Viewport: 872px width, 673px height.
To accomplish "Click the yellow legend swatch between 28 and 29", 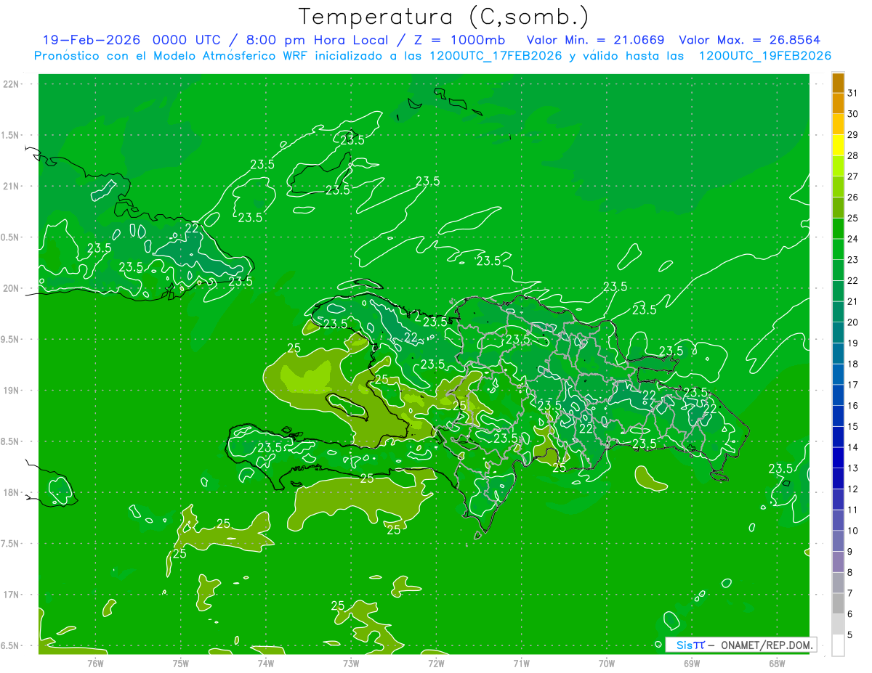I will click(838, 145).
